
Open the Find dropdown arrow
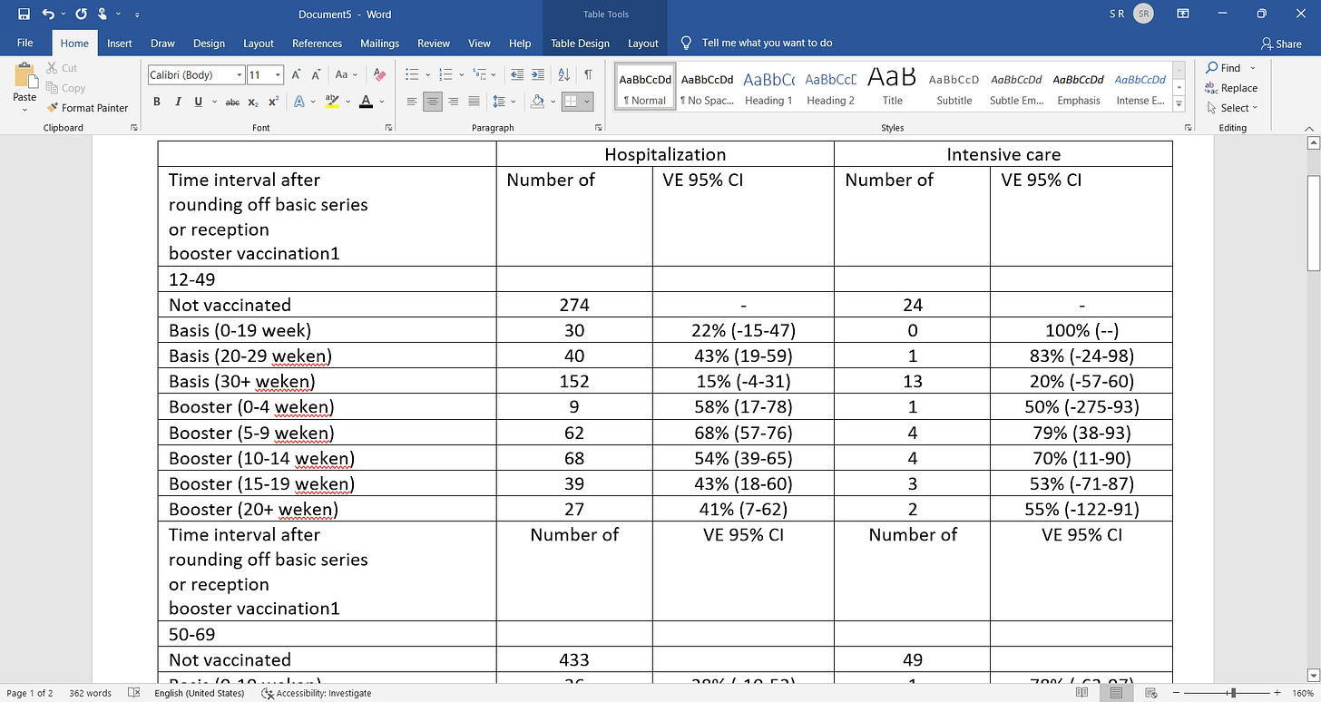click(1253, 68)
